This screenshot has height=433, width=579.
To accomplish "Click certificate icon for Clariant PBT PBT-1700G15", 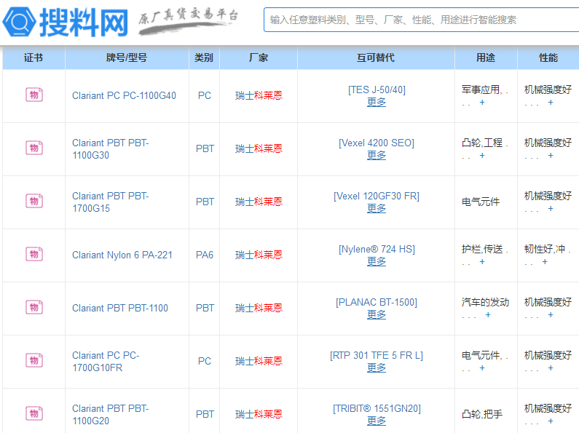I will click(x=34, y=201).
